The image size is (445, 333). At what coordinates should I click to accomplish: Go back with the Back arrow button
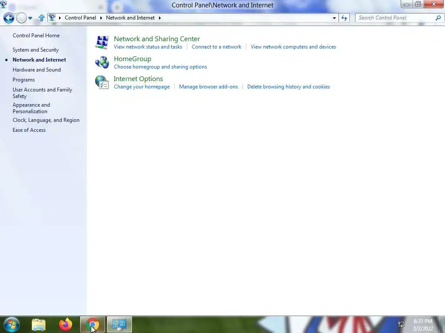point(9,18)
